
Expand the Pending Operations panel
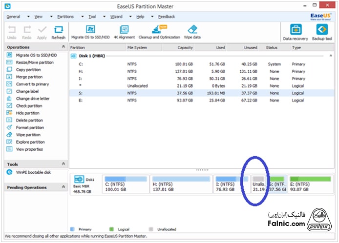[x=63, y=187]
